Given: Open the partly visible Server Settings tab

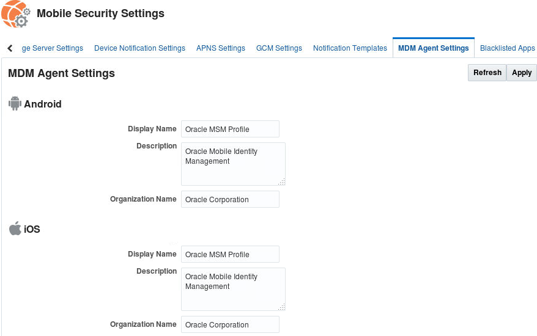Looking at the screenshot, I should [53, 48].
